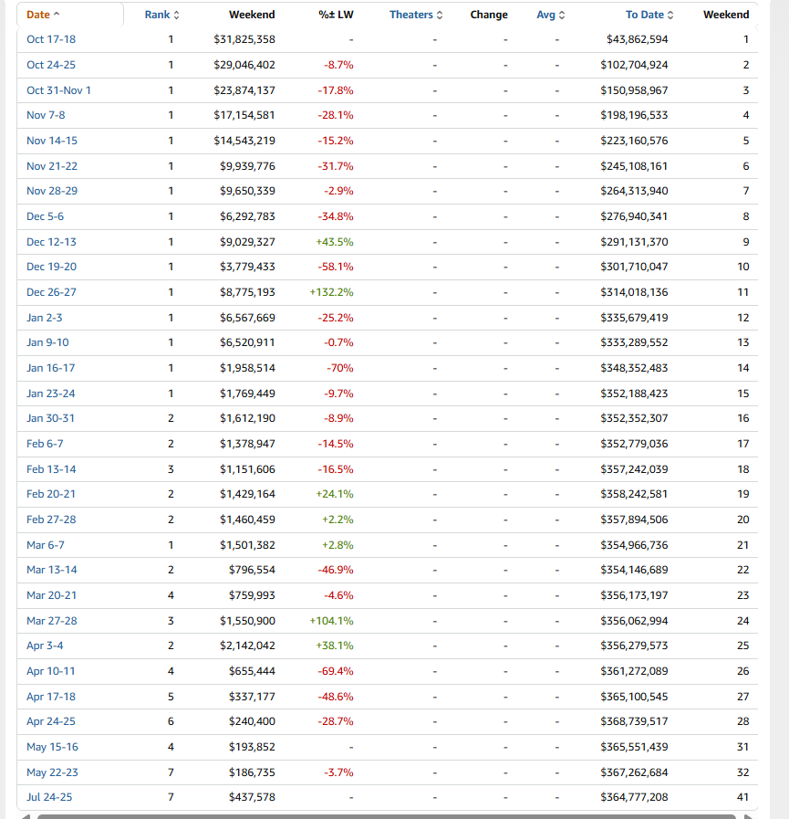This screenshot has width=789, height=819.
Task: Open the Dec 26-27 weekend link
Action: [51, 292]
